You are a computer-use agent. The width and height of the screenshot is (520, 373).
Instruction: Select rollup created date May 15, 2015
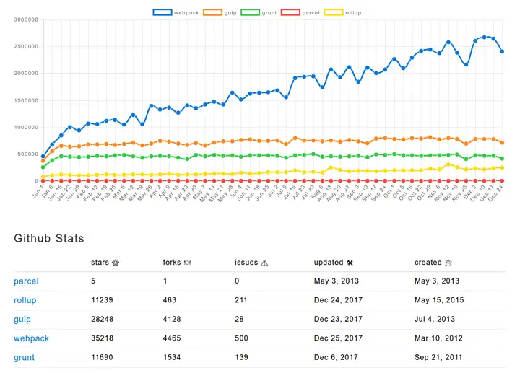pyautogui.click(x=439, y=300)
